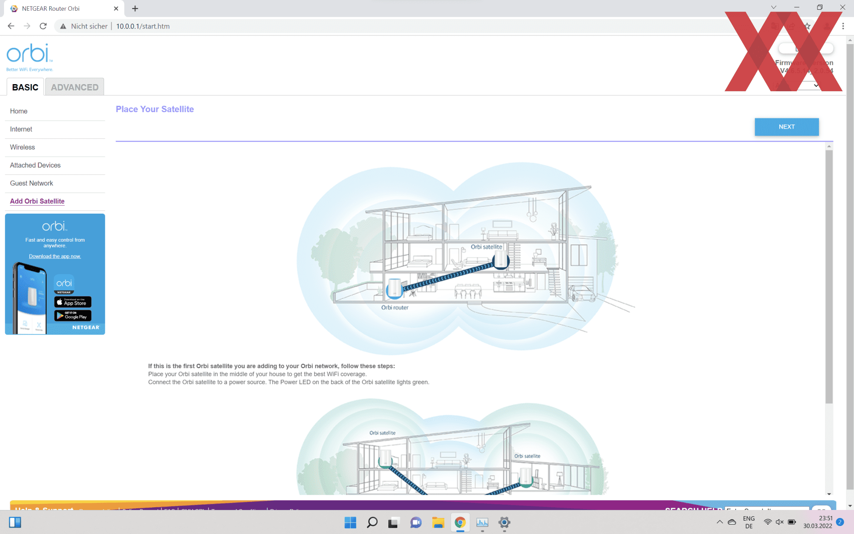This screenshot has height=534, width=854.
Task: Click the browser forward arrow
Action: click(27, 26)
